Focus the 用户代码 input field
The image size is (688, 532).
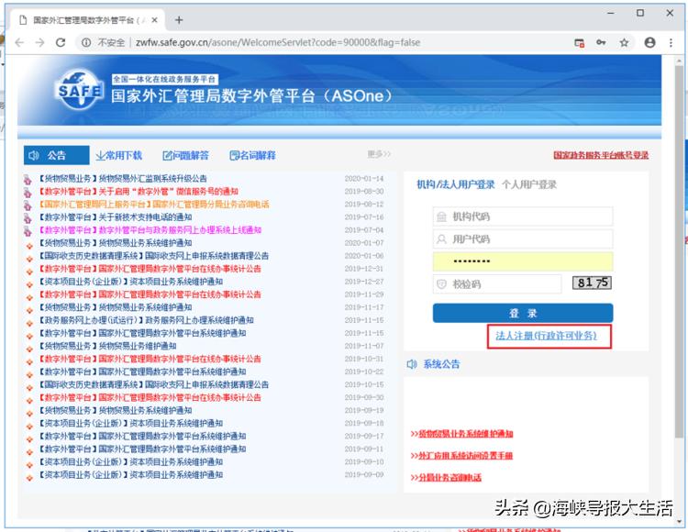click(x=523, y=239)
